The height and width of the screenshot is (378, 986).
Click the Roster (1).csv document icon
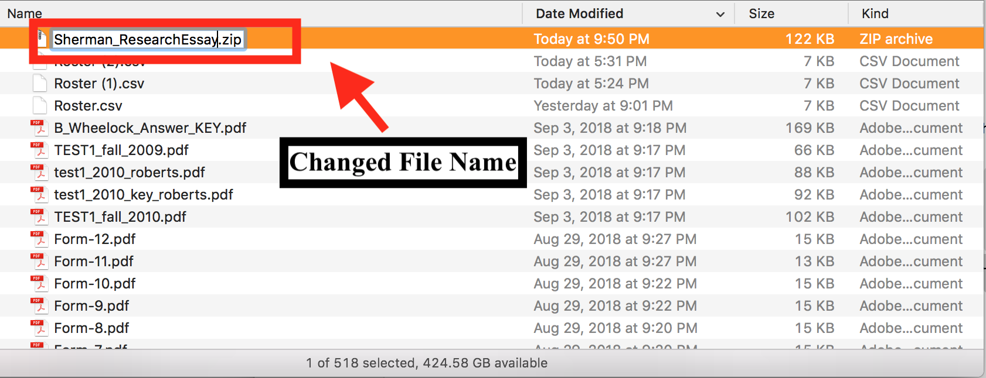coord(40,84)
